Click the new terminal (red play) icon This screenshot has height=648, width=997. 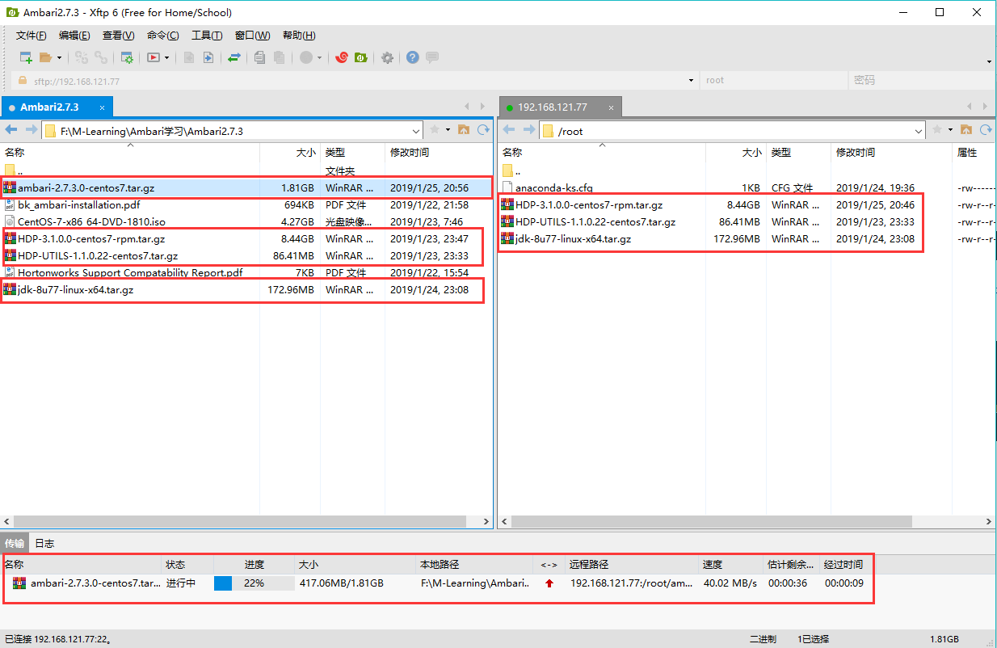point(154,57)
